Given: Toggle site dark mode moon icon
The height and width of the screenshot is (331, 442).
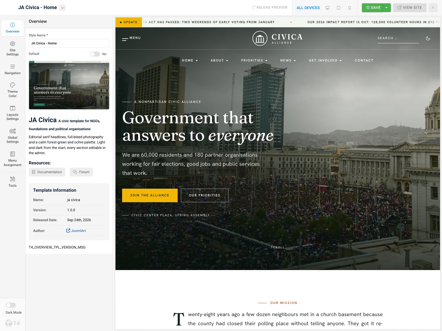Looking at the screenshot, I should (428, 38).
